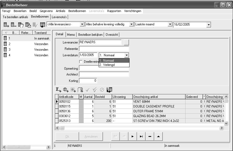
Task: Switch to Bestelbon bekijken tab
Action: 90,35
